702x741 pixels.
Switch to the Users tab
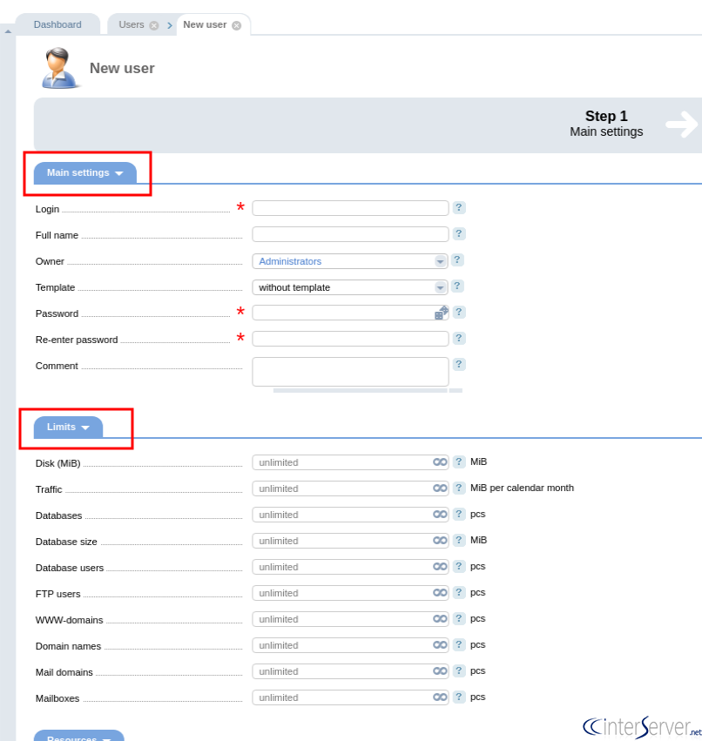coord(132,24)
